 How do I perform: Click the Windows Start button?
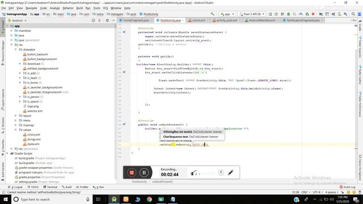coord(5,199)
